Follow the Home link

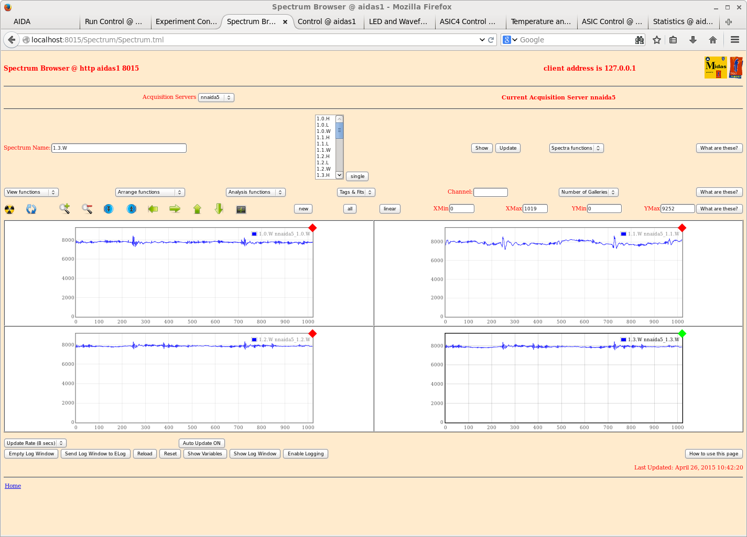[x=13, y=486]
